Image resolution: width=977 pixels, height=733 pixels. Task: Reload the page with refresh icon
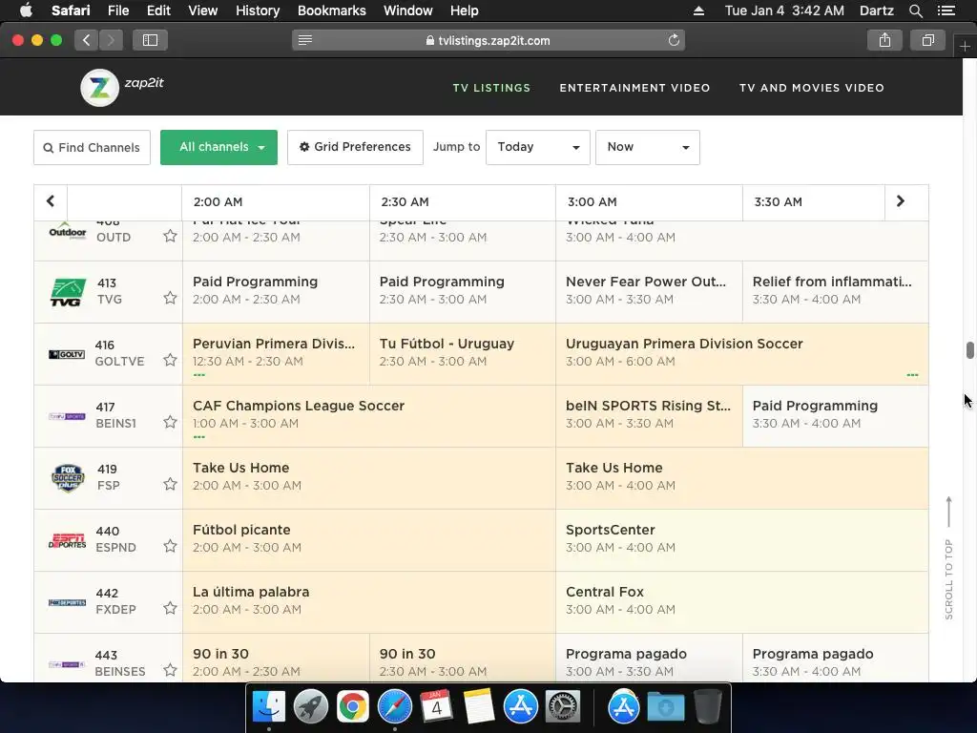pos(674,40)
